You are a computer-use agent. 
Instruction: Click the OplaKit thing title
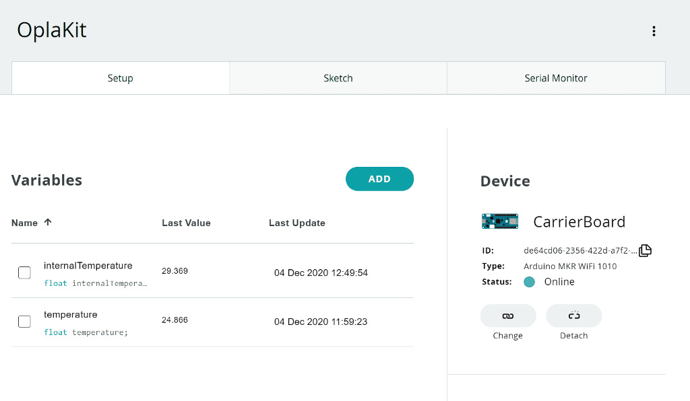(x=52, y=30)
